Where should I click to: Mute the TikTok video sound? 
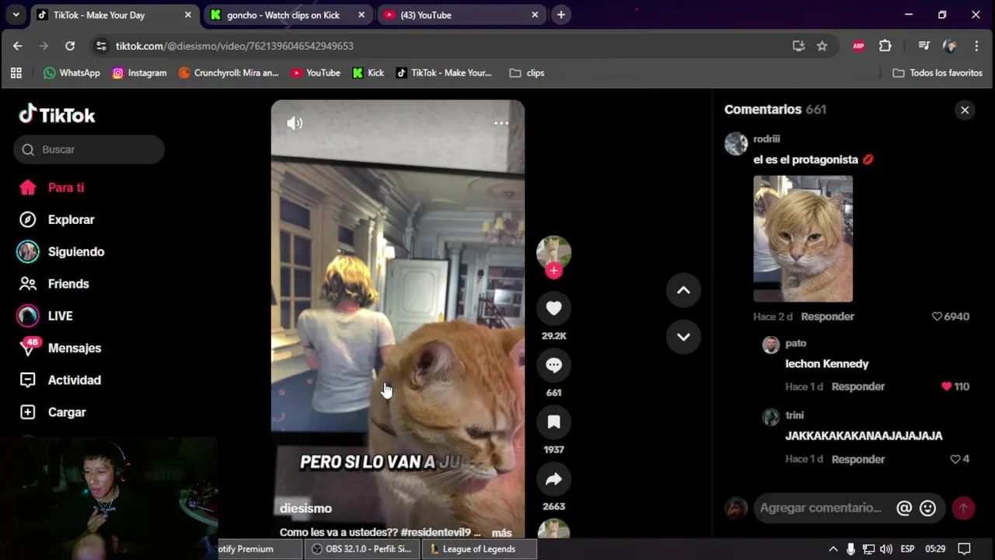tap(295, 123)
